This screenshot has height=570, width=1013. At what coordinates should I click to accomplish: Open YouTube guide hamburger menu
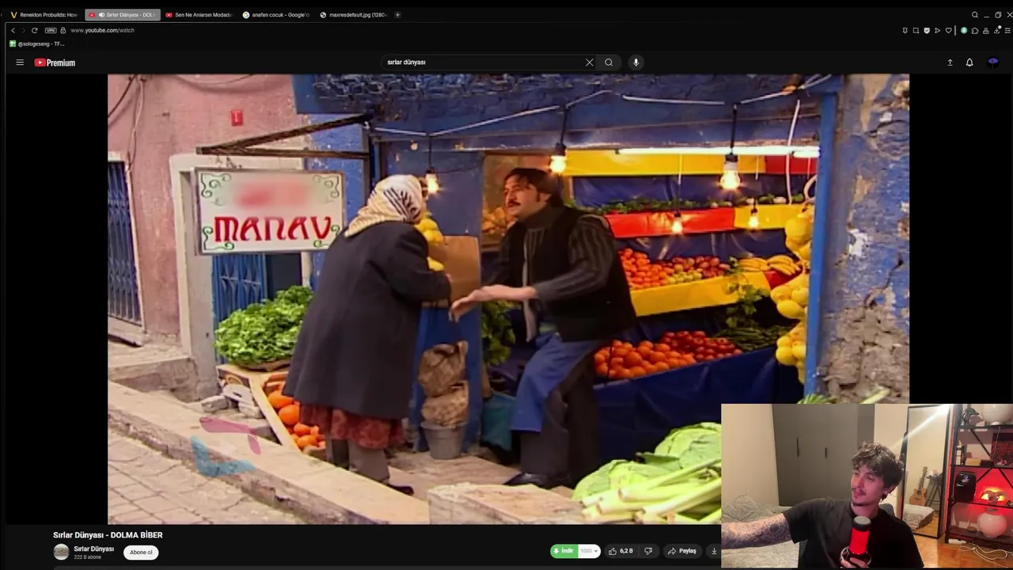tap(20, 63)
